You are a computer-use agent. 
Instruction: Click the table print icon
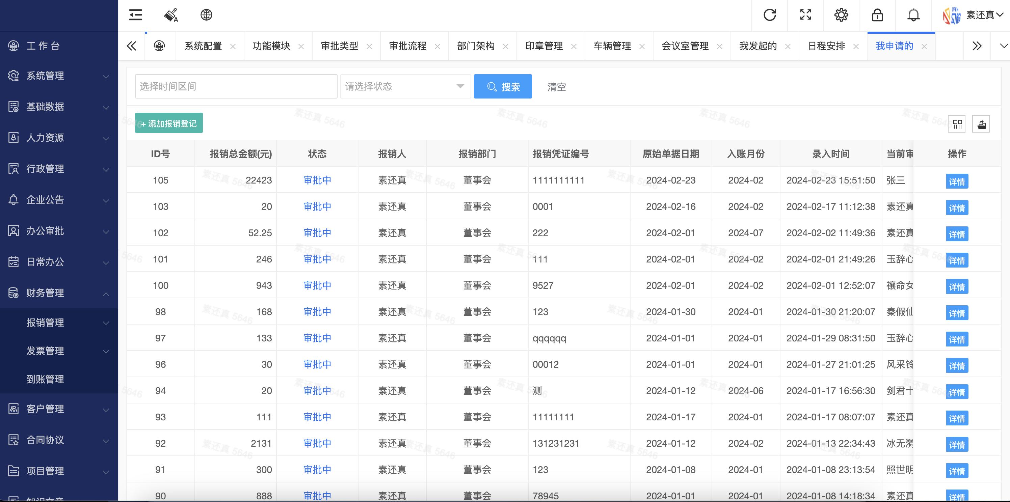(981, 124)
